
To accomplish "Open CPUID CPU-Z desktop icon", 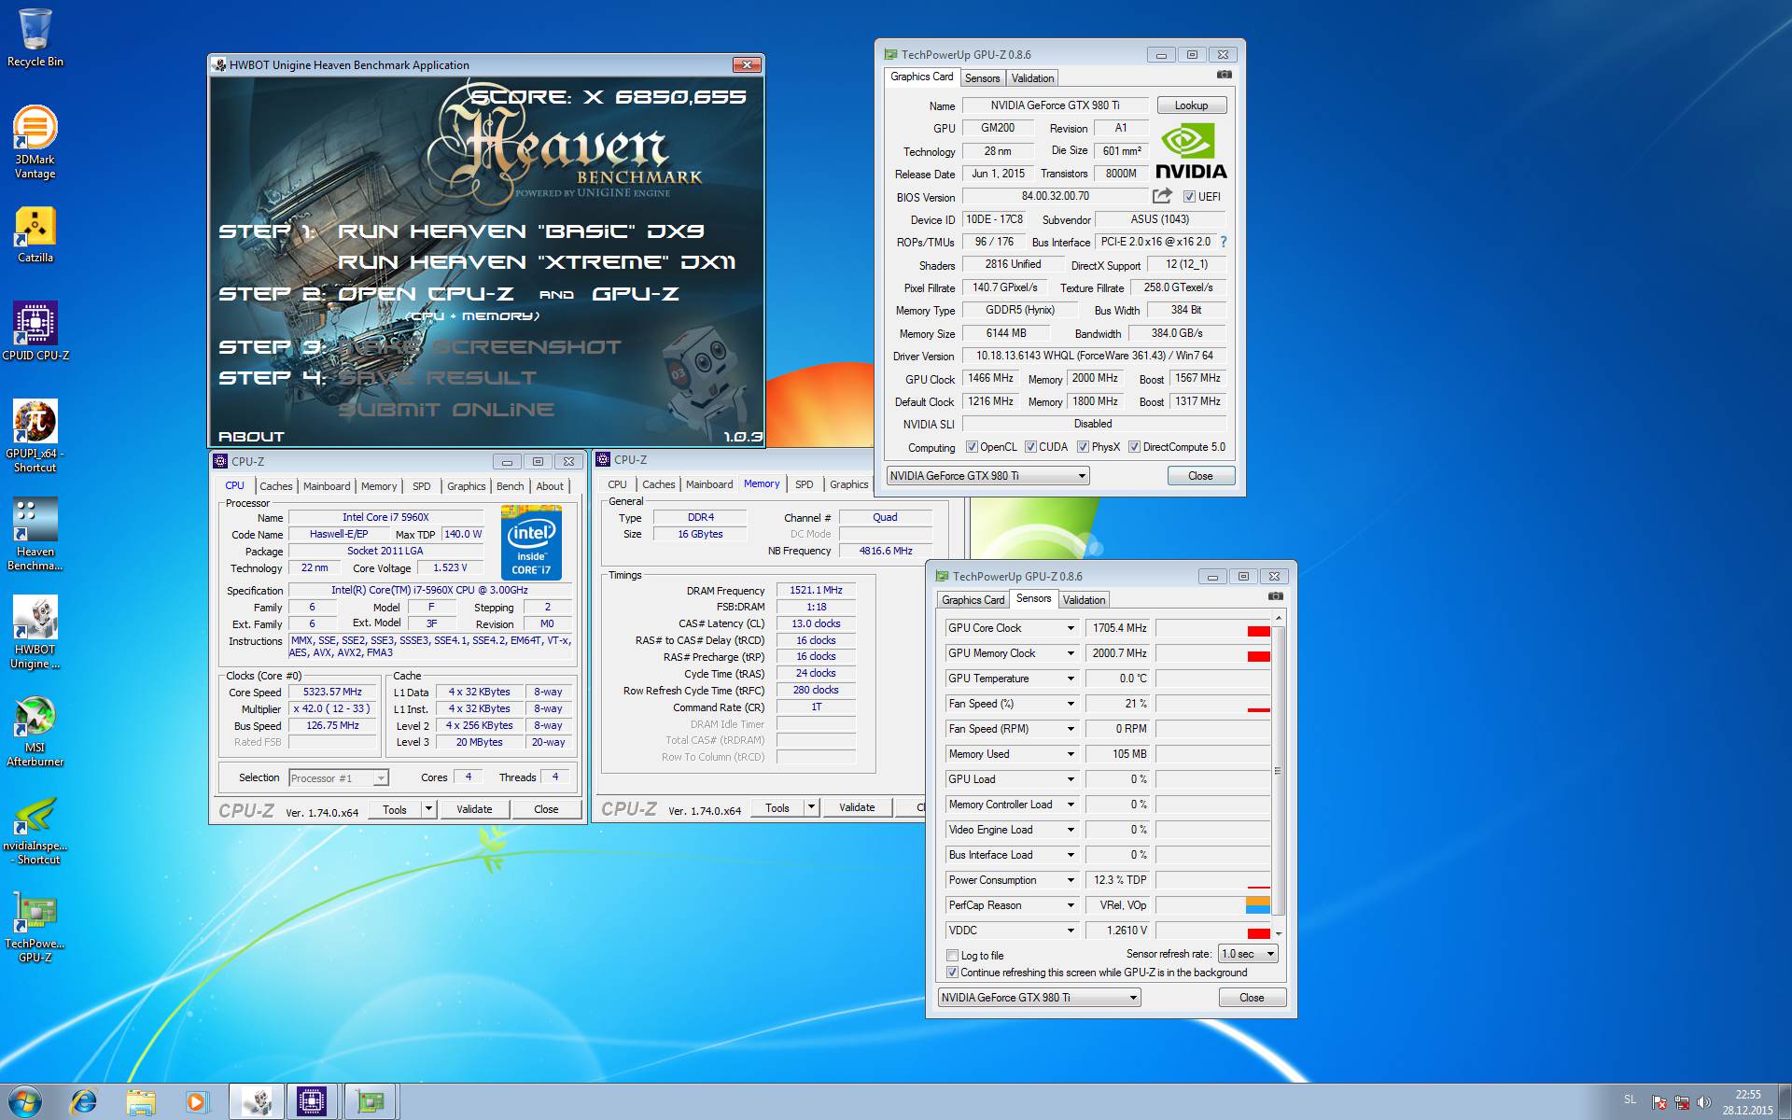I will (35, 331).
